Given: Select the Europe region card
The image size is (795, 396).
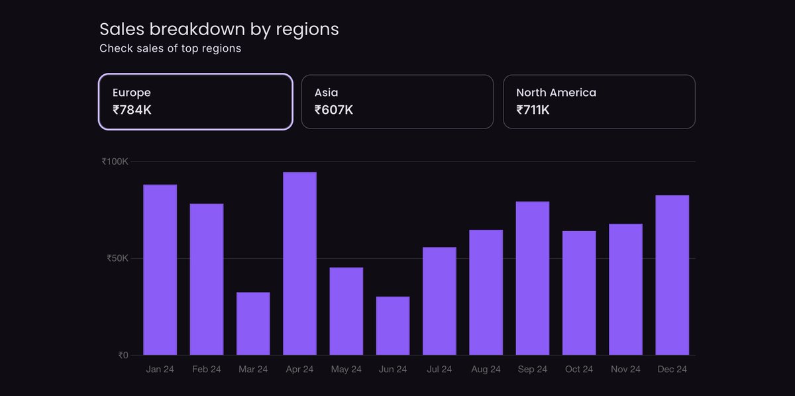Looking at the screenshot, I should click(x=195, y=101).
